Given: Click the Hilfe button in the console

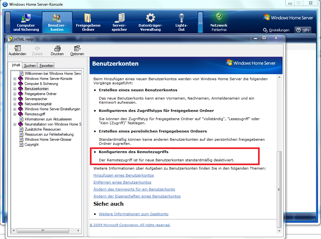Looking at the screenshot, I should tap(303, 30).
